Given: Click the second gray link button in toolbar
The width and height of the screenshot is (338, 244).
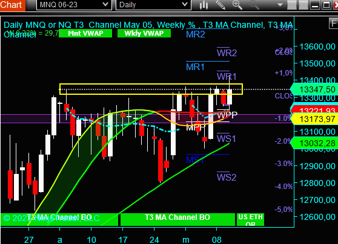Looking at the screenshot, I should pos(303,5).
